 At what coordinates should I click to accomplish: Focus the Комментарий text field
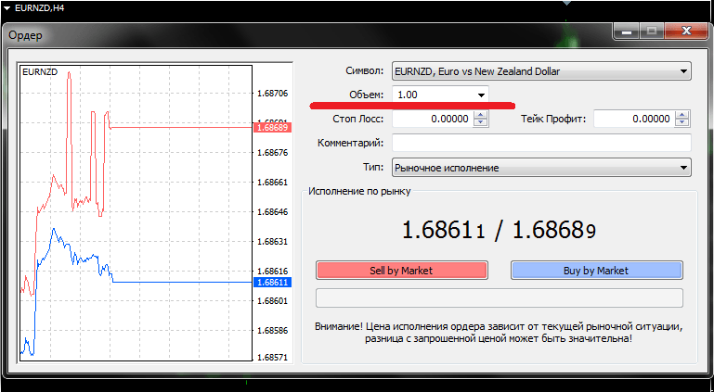click(x=541, y=143)
